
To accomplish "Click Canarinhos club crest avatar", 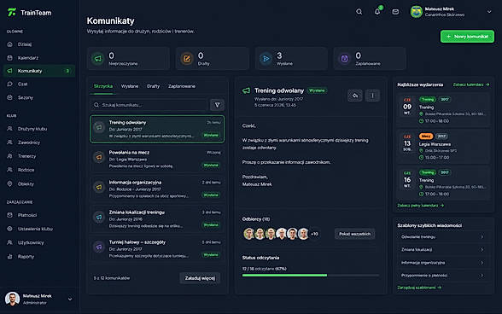I will (x=417, y=12).
